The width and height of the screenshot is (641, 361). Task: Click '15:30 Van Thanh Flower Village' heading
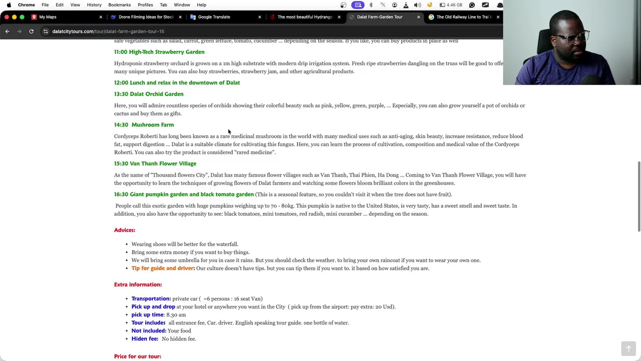[x=155, y=163]
